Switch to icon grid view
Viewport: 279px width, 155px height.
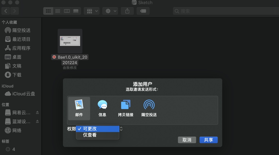(48, 11)
